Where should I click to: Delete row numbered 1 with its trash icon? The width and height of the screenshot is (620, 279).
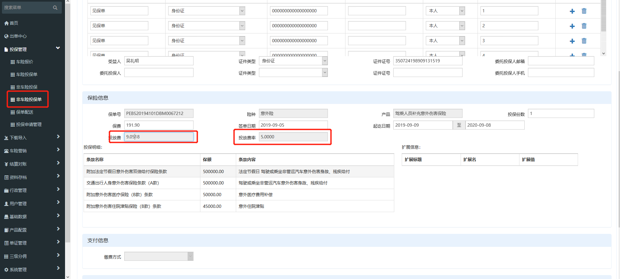pos(584,11)
